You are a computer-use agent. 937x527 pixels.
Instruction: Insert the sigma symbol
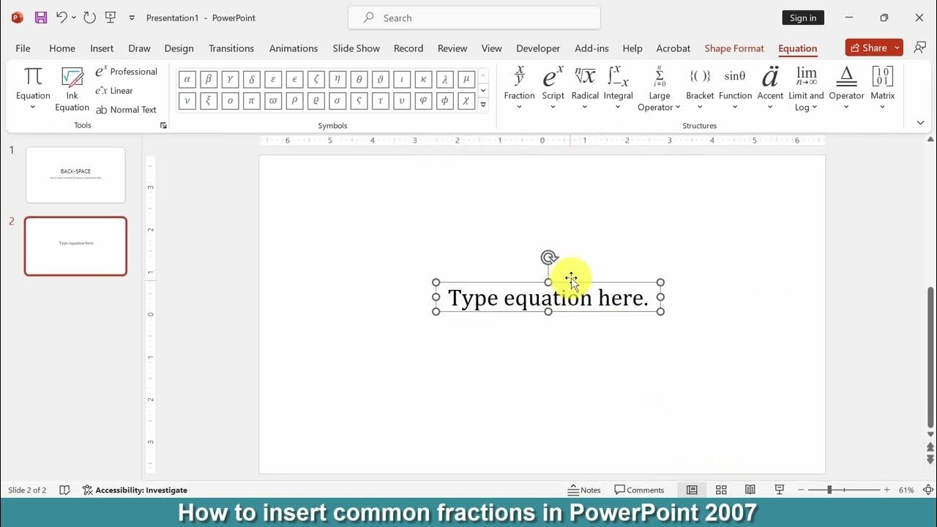tap(337, 101)
